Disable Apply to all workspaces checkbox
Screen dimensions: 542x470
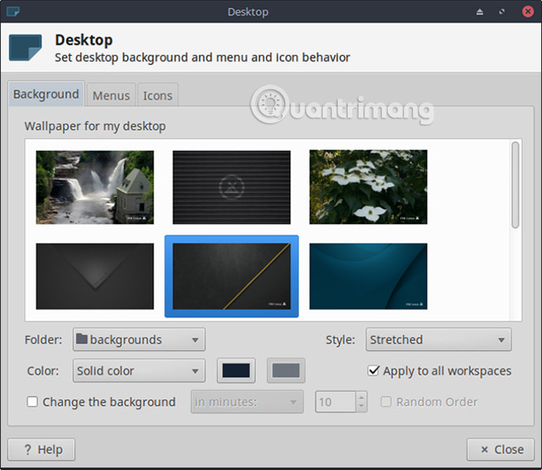[x=374, y=371]
